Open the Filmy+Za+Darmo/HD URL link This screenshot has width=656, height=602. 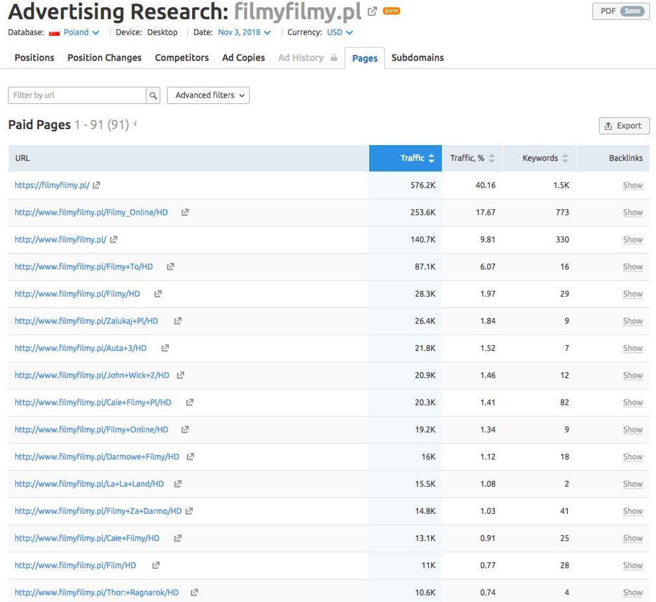[x=98, y=511]
